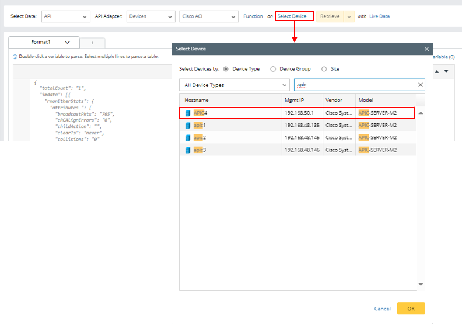Image resolution: width=462 pixels, height=329 pixels.
Task: Click the info icon beside parse hint
Action: (15, 57)
